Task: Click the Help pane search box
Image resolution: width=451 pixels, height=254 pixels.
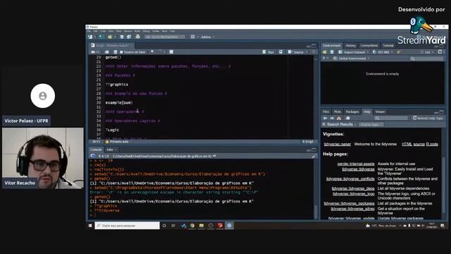Action: [x=391, y=119]
